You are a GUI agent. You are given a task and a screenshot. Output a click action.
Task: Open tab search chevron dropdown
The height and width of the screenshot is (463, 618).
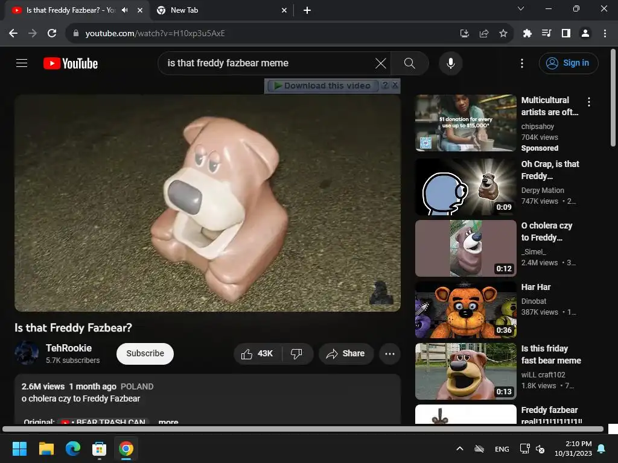521,8
